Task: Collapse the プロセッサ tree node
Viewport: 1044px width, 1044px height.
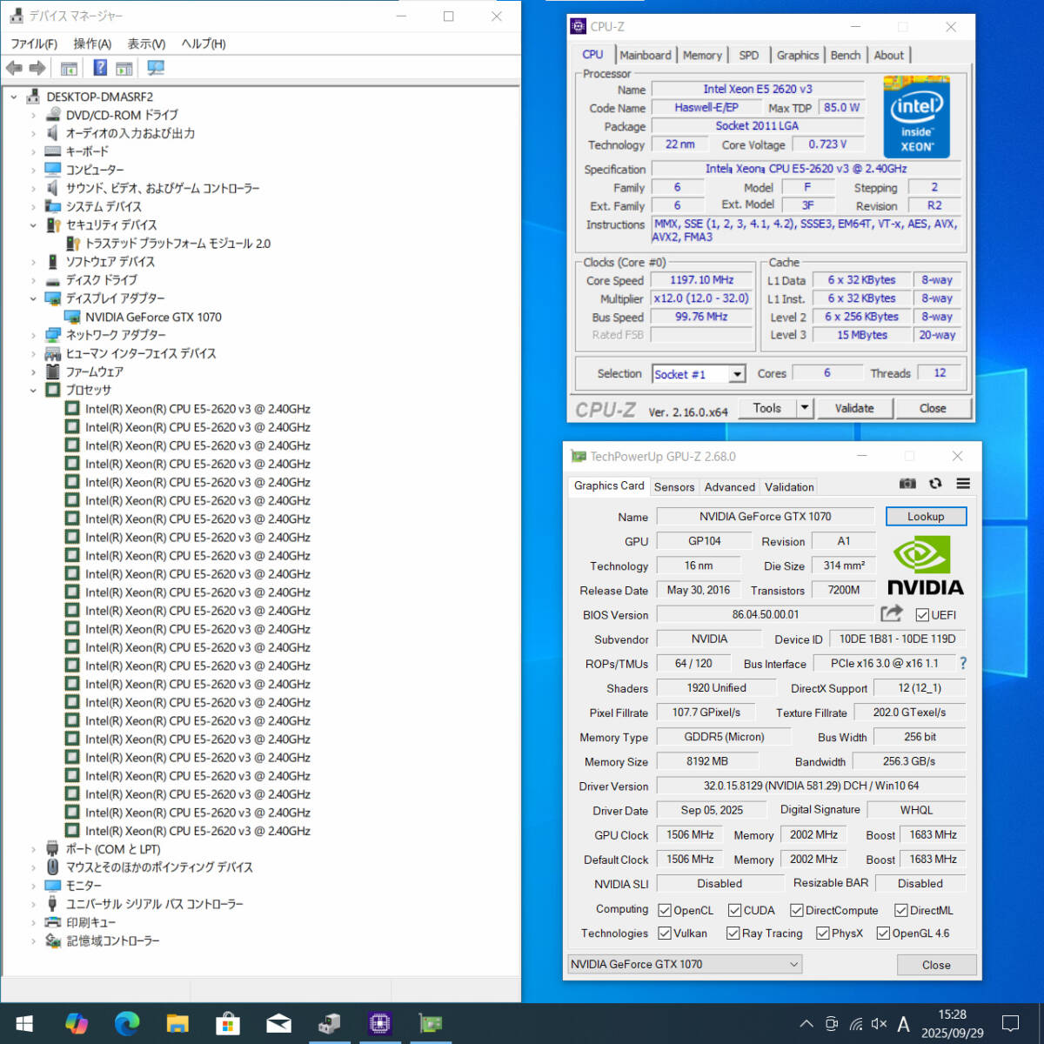Action: (x=33, y=391)
